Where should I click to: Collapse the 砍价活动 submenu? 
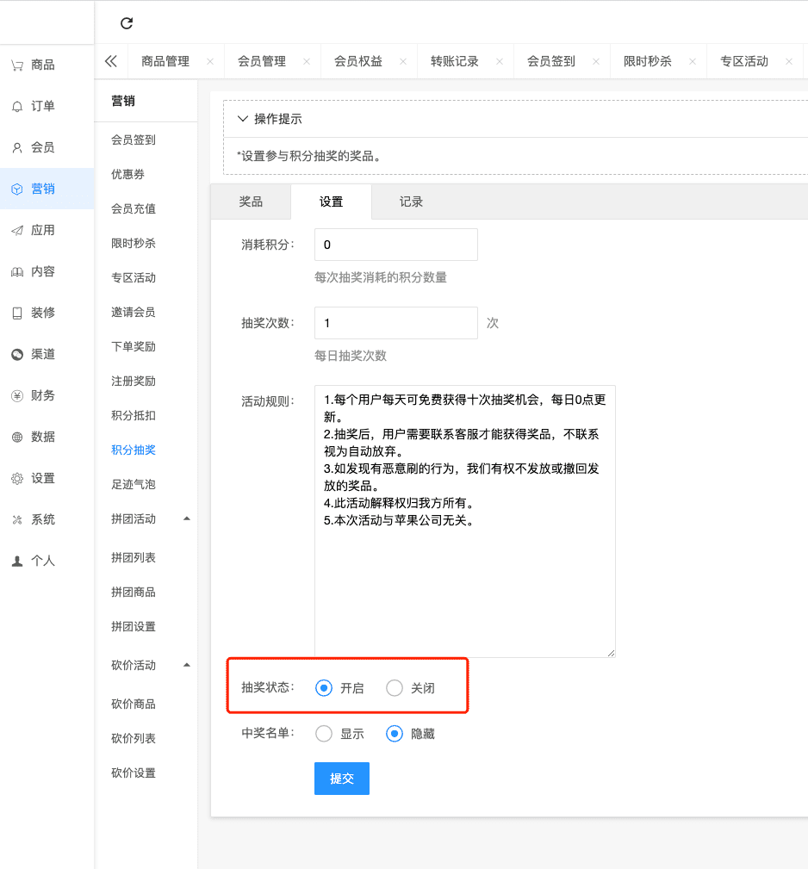pyautogui.click(x=187, y=665)
